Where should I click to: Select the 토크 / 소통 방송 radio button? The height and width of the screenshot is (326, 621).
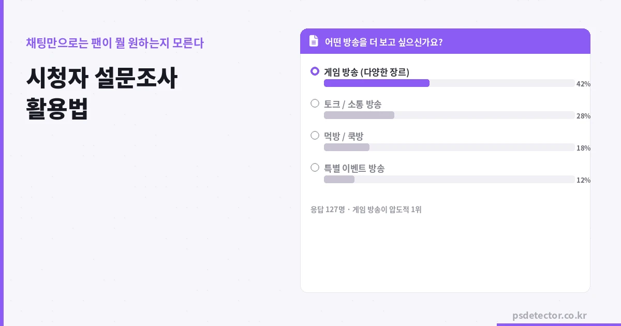tap(315, 103)
